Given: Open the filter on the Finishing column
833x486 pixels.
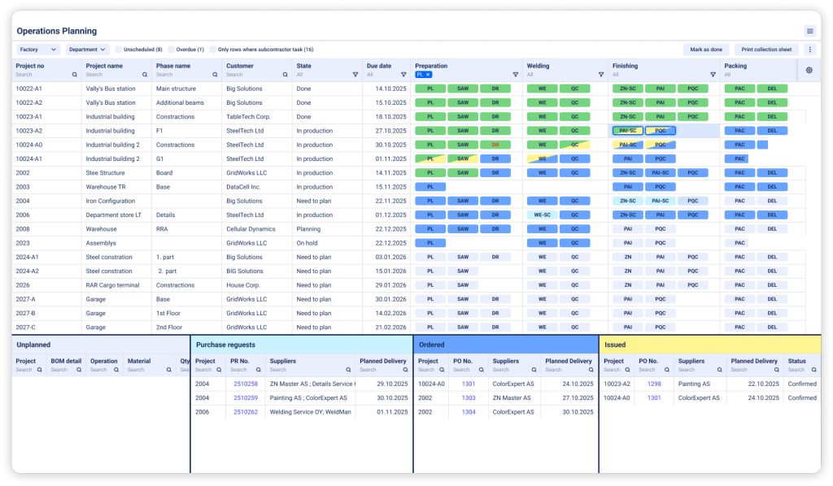Looking at the screenshot, I should click(712, 74).
